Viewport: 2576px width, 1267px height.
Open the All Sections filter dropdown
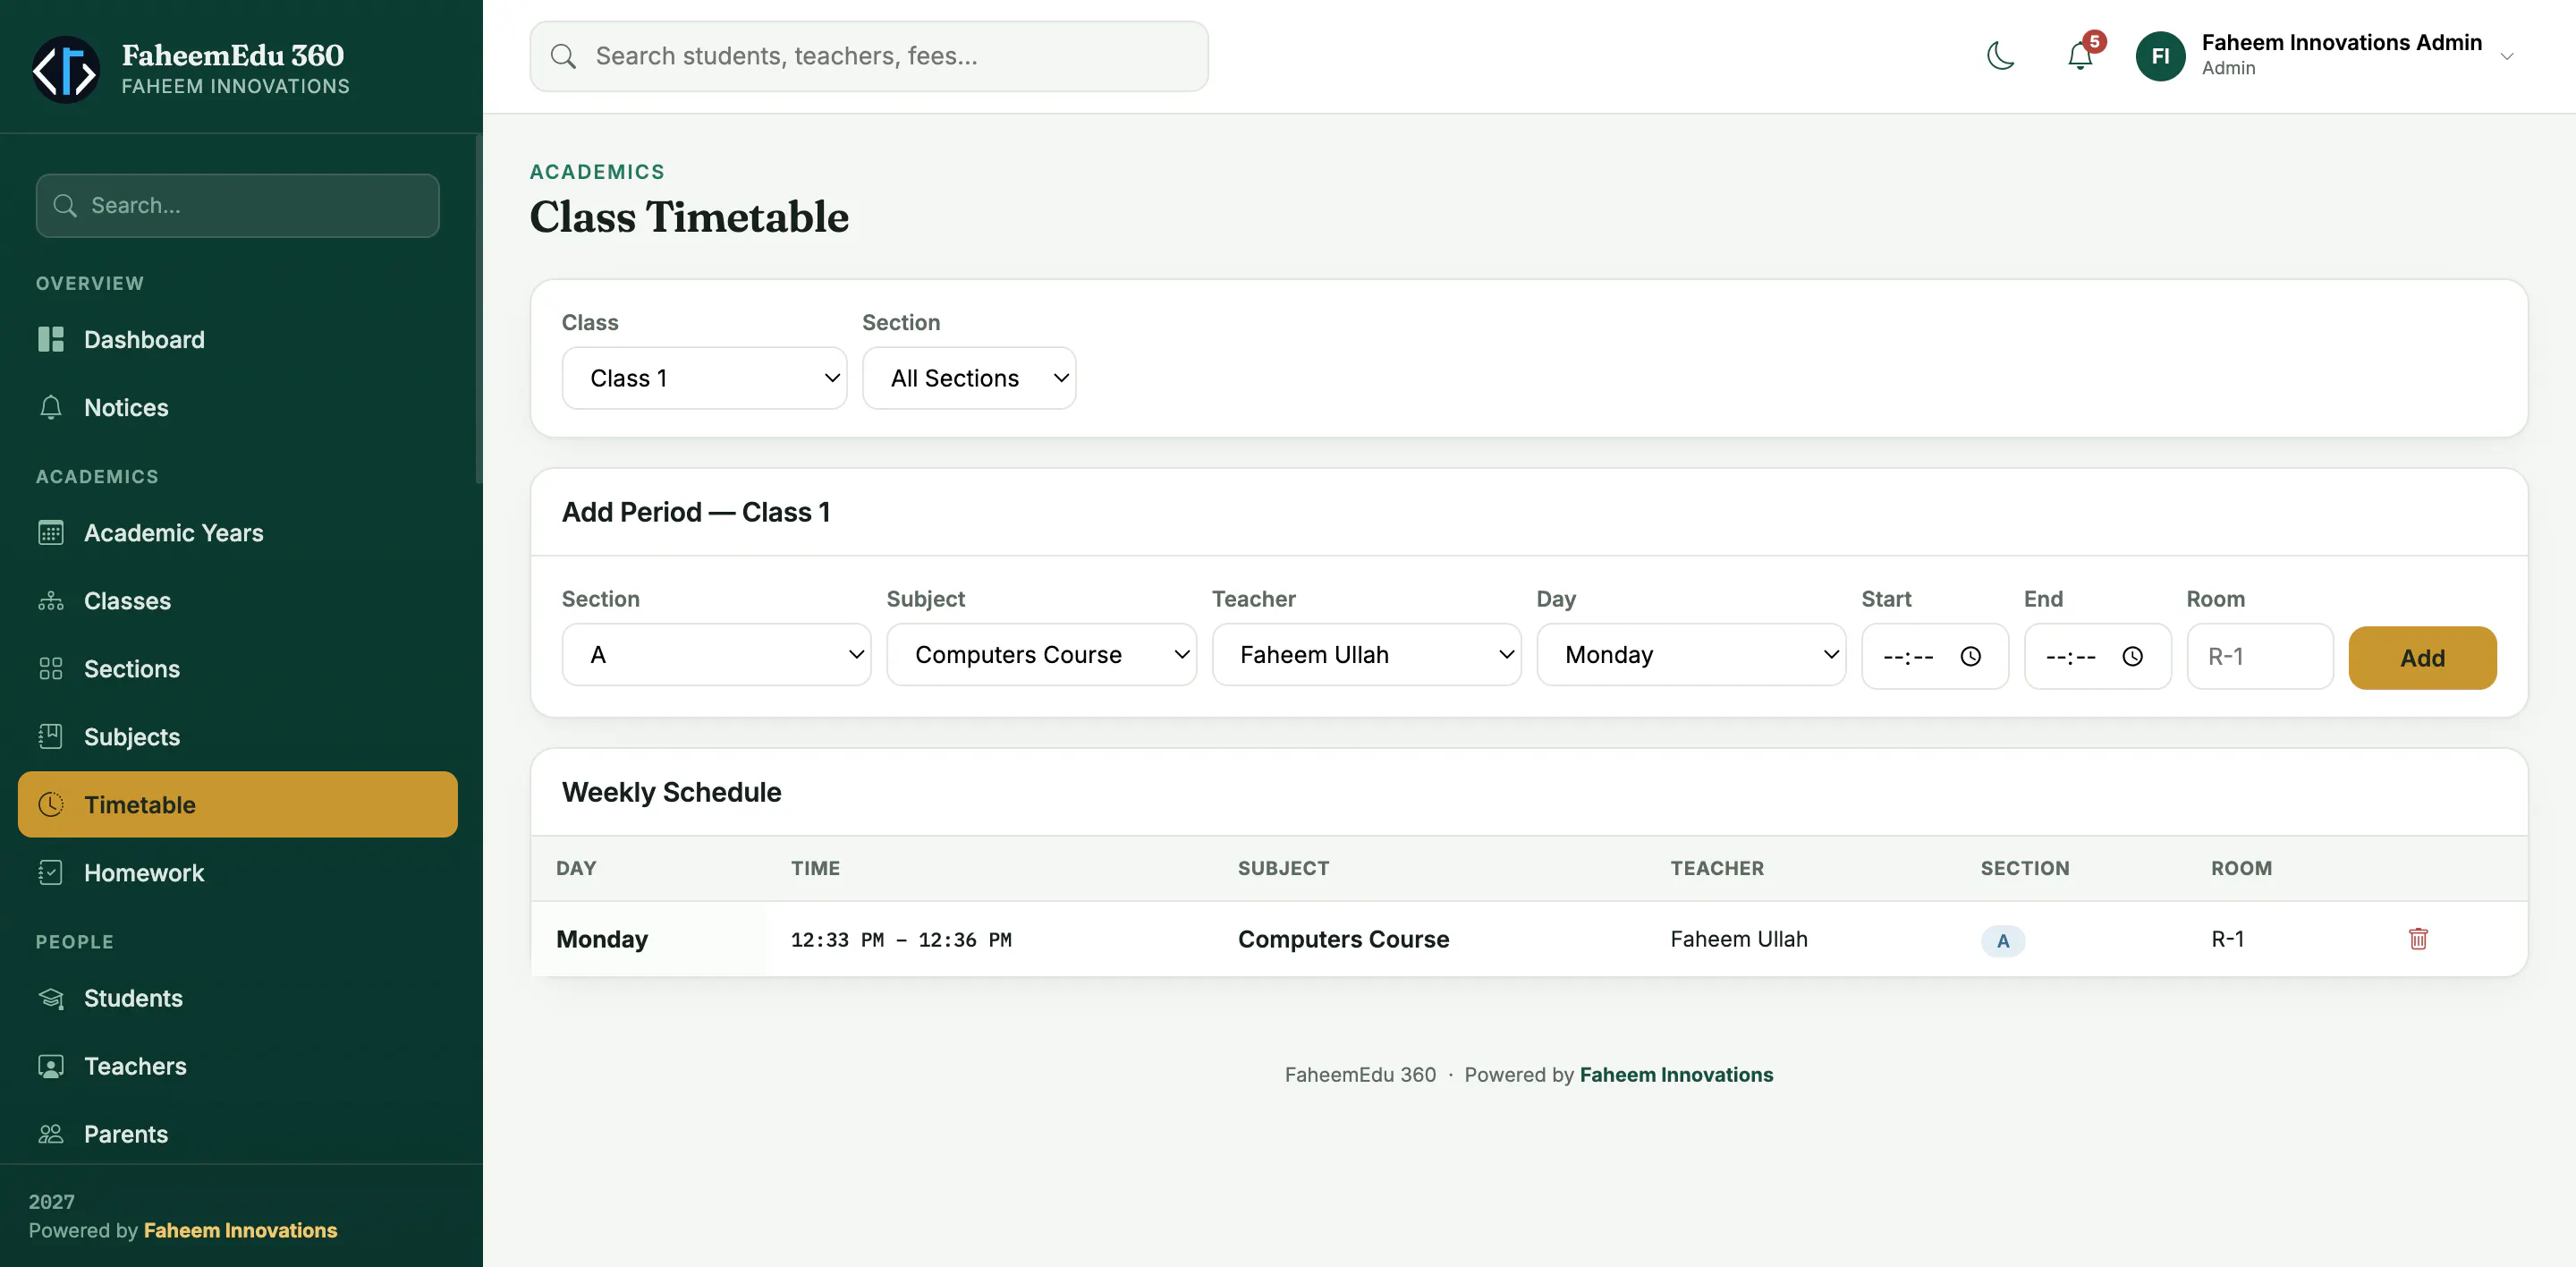[x=969, y=378]
